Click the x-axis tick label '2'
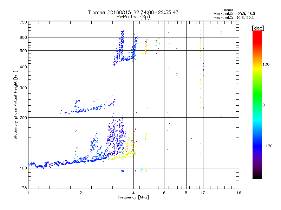This screenshot has width=281, height=210. 81,193
